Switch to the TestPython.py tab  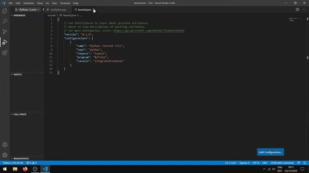(x=58, y=10)
